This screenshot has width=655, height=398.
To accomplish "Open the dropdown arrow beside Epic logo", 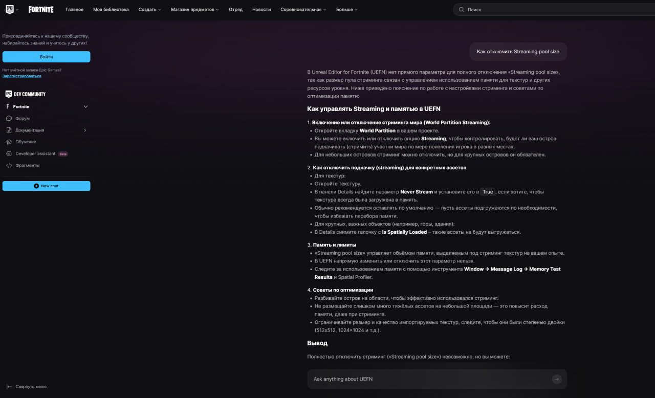I will pyautogui.click(x=17, y=10).
